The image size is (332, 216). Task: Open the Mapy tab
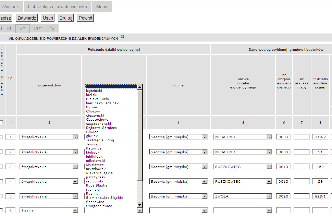tap(102, 7)
